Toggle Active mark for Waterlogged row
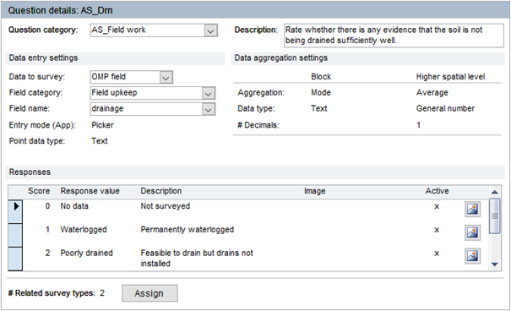511x311 pixels. [437, 230]
